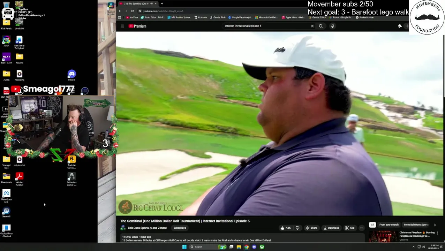Open the Windows Start menu
445x251 pixels.
(x=184, y=247)
